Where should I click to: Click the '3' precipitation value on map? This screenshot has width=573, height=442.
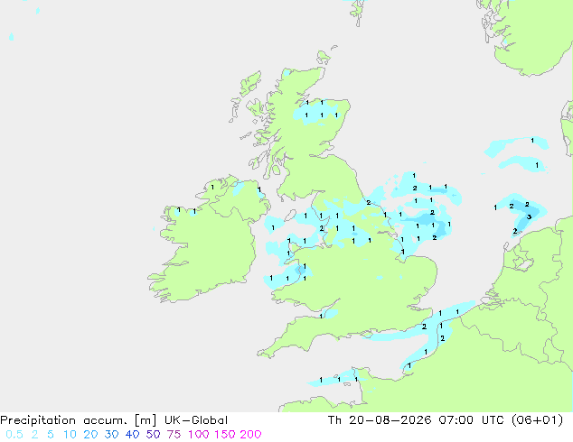[529, 217]
